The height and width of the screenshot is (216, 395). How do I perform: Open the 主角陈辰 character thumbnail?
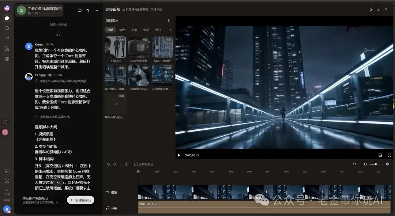[x=115, y=47]
